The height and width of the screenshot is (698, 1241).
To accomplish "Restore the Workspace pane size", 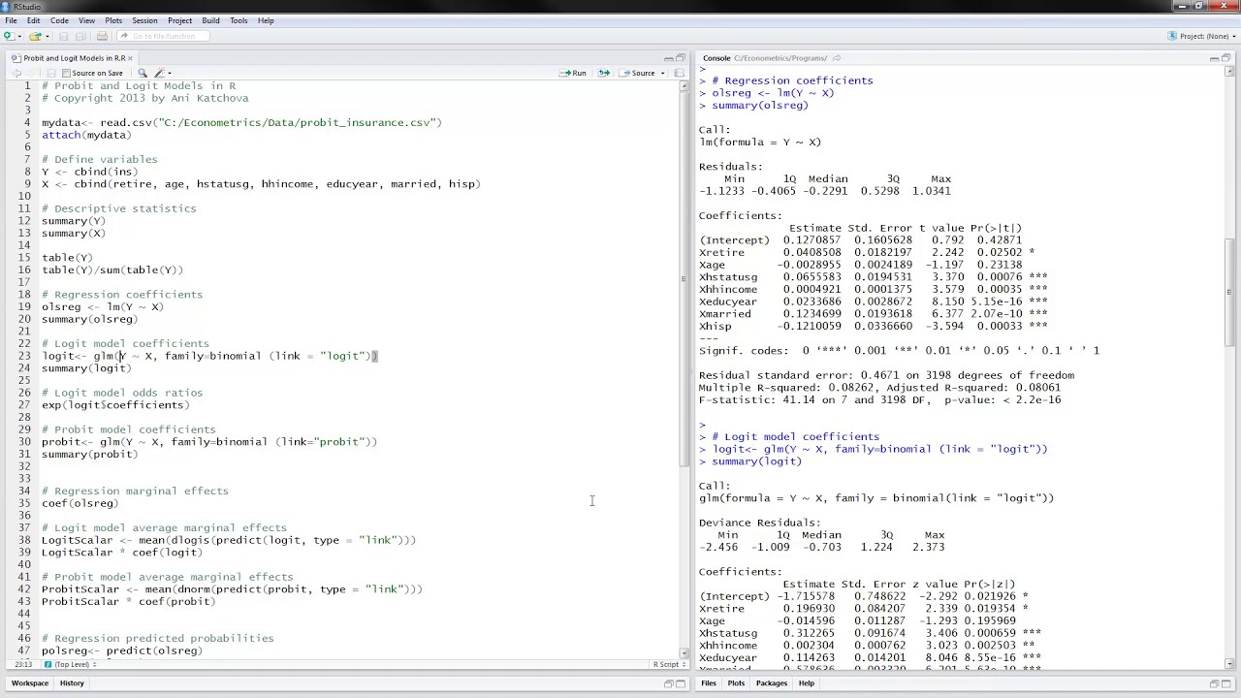I will pos(669,683).
